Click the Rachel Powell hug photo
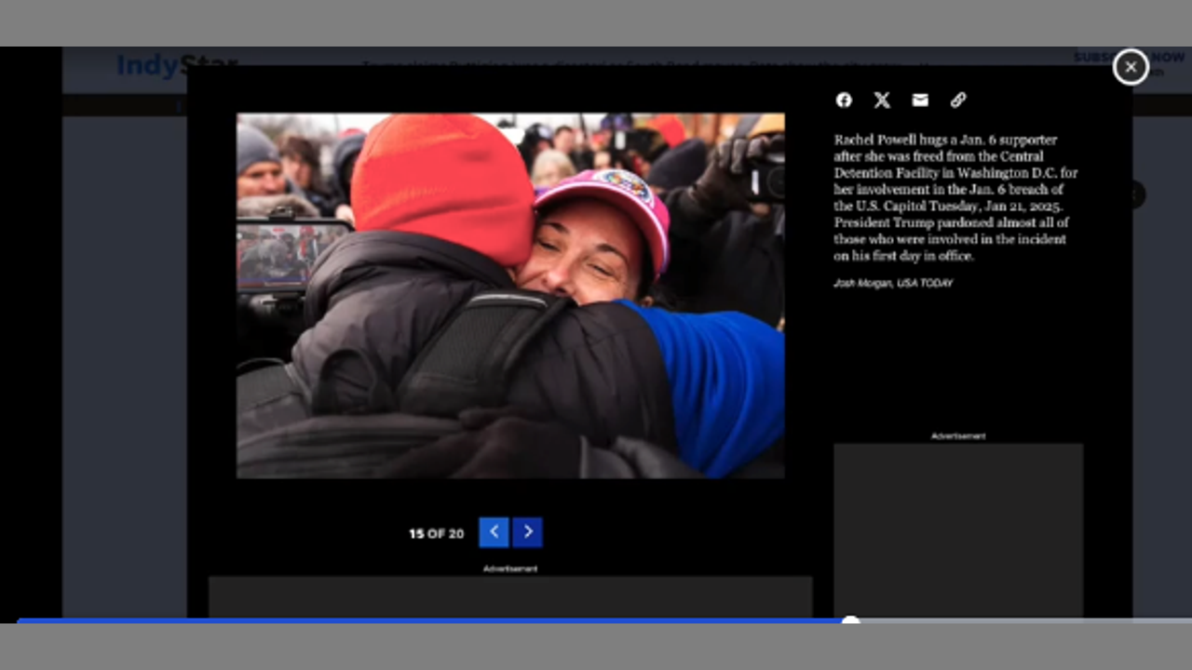The width and height of the screenshot is (1192, 670). (x=510, y=296)
